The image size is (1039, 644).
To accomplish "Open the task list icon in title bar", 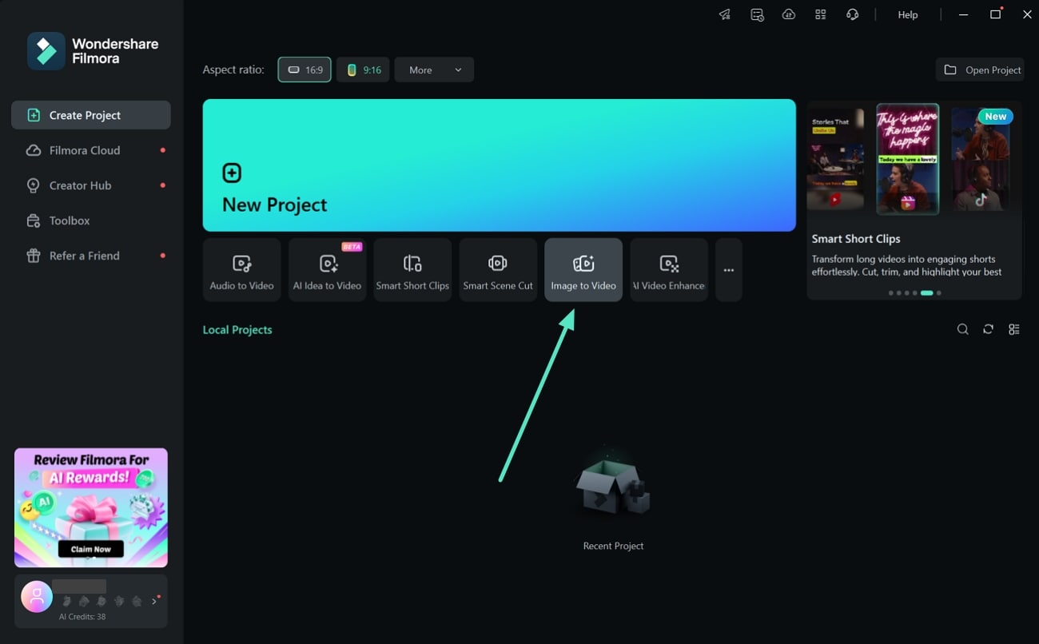I will pos(757,14).
